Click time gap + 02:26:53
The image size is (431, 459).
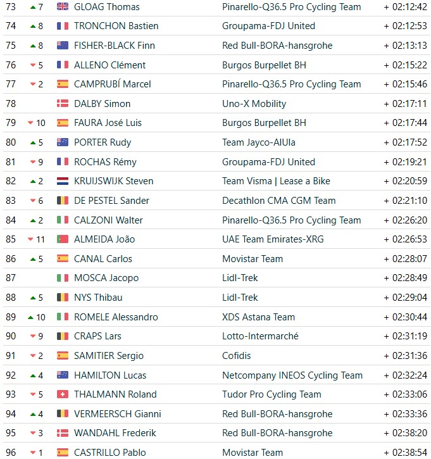coord(405,239)
